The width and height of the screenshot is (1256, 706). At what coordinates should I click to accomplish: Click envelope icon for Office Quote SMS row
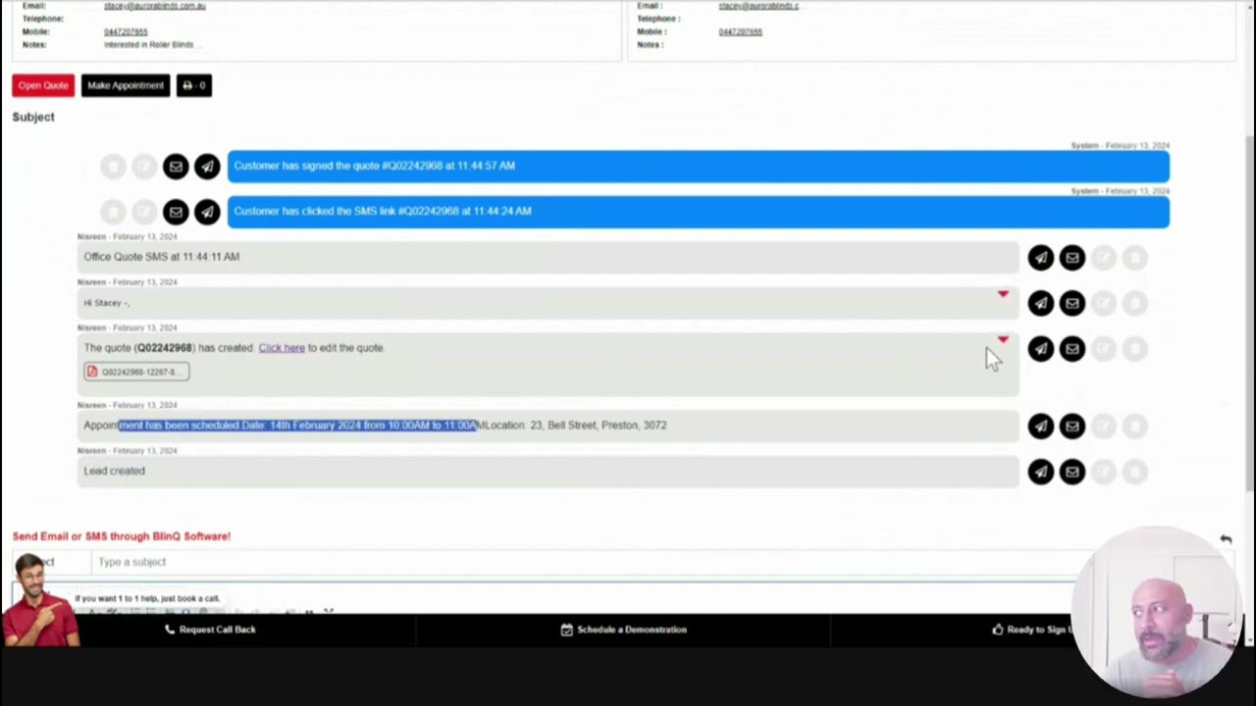point(1073,258)
